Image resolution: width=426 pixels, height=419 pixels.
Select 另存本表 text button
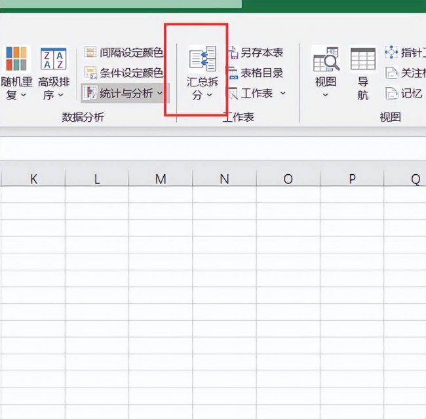tap(262, 52)
